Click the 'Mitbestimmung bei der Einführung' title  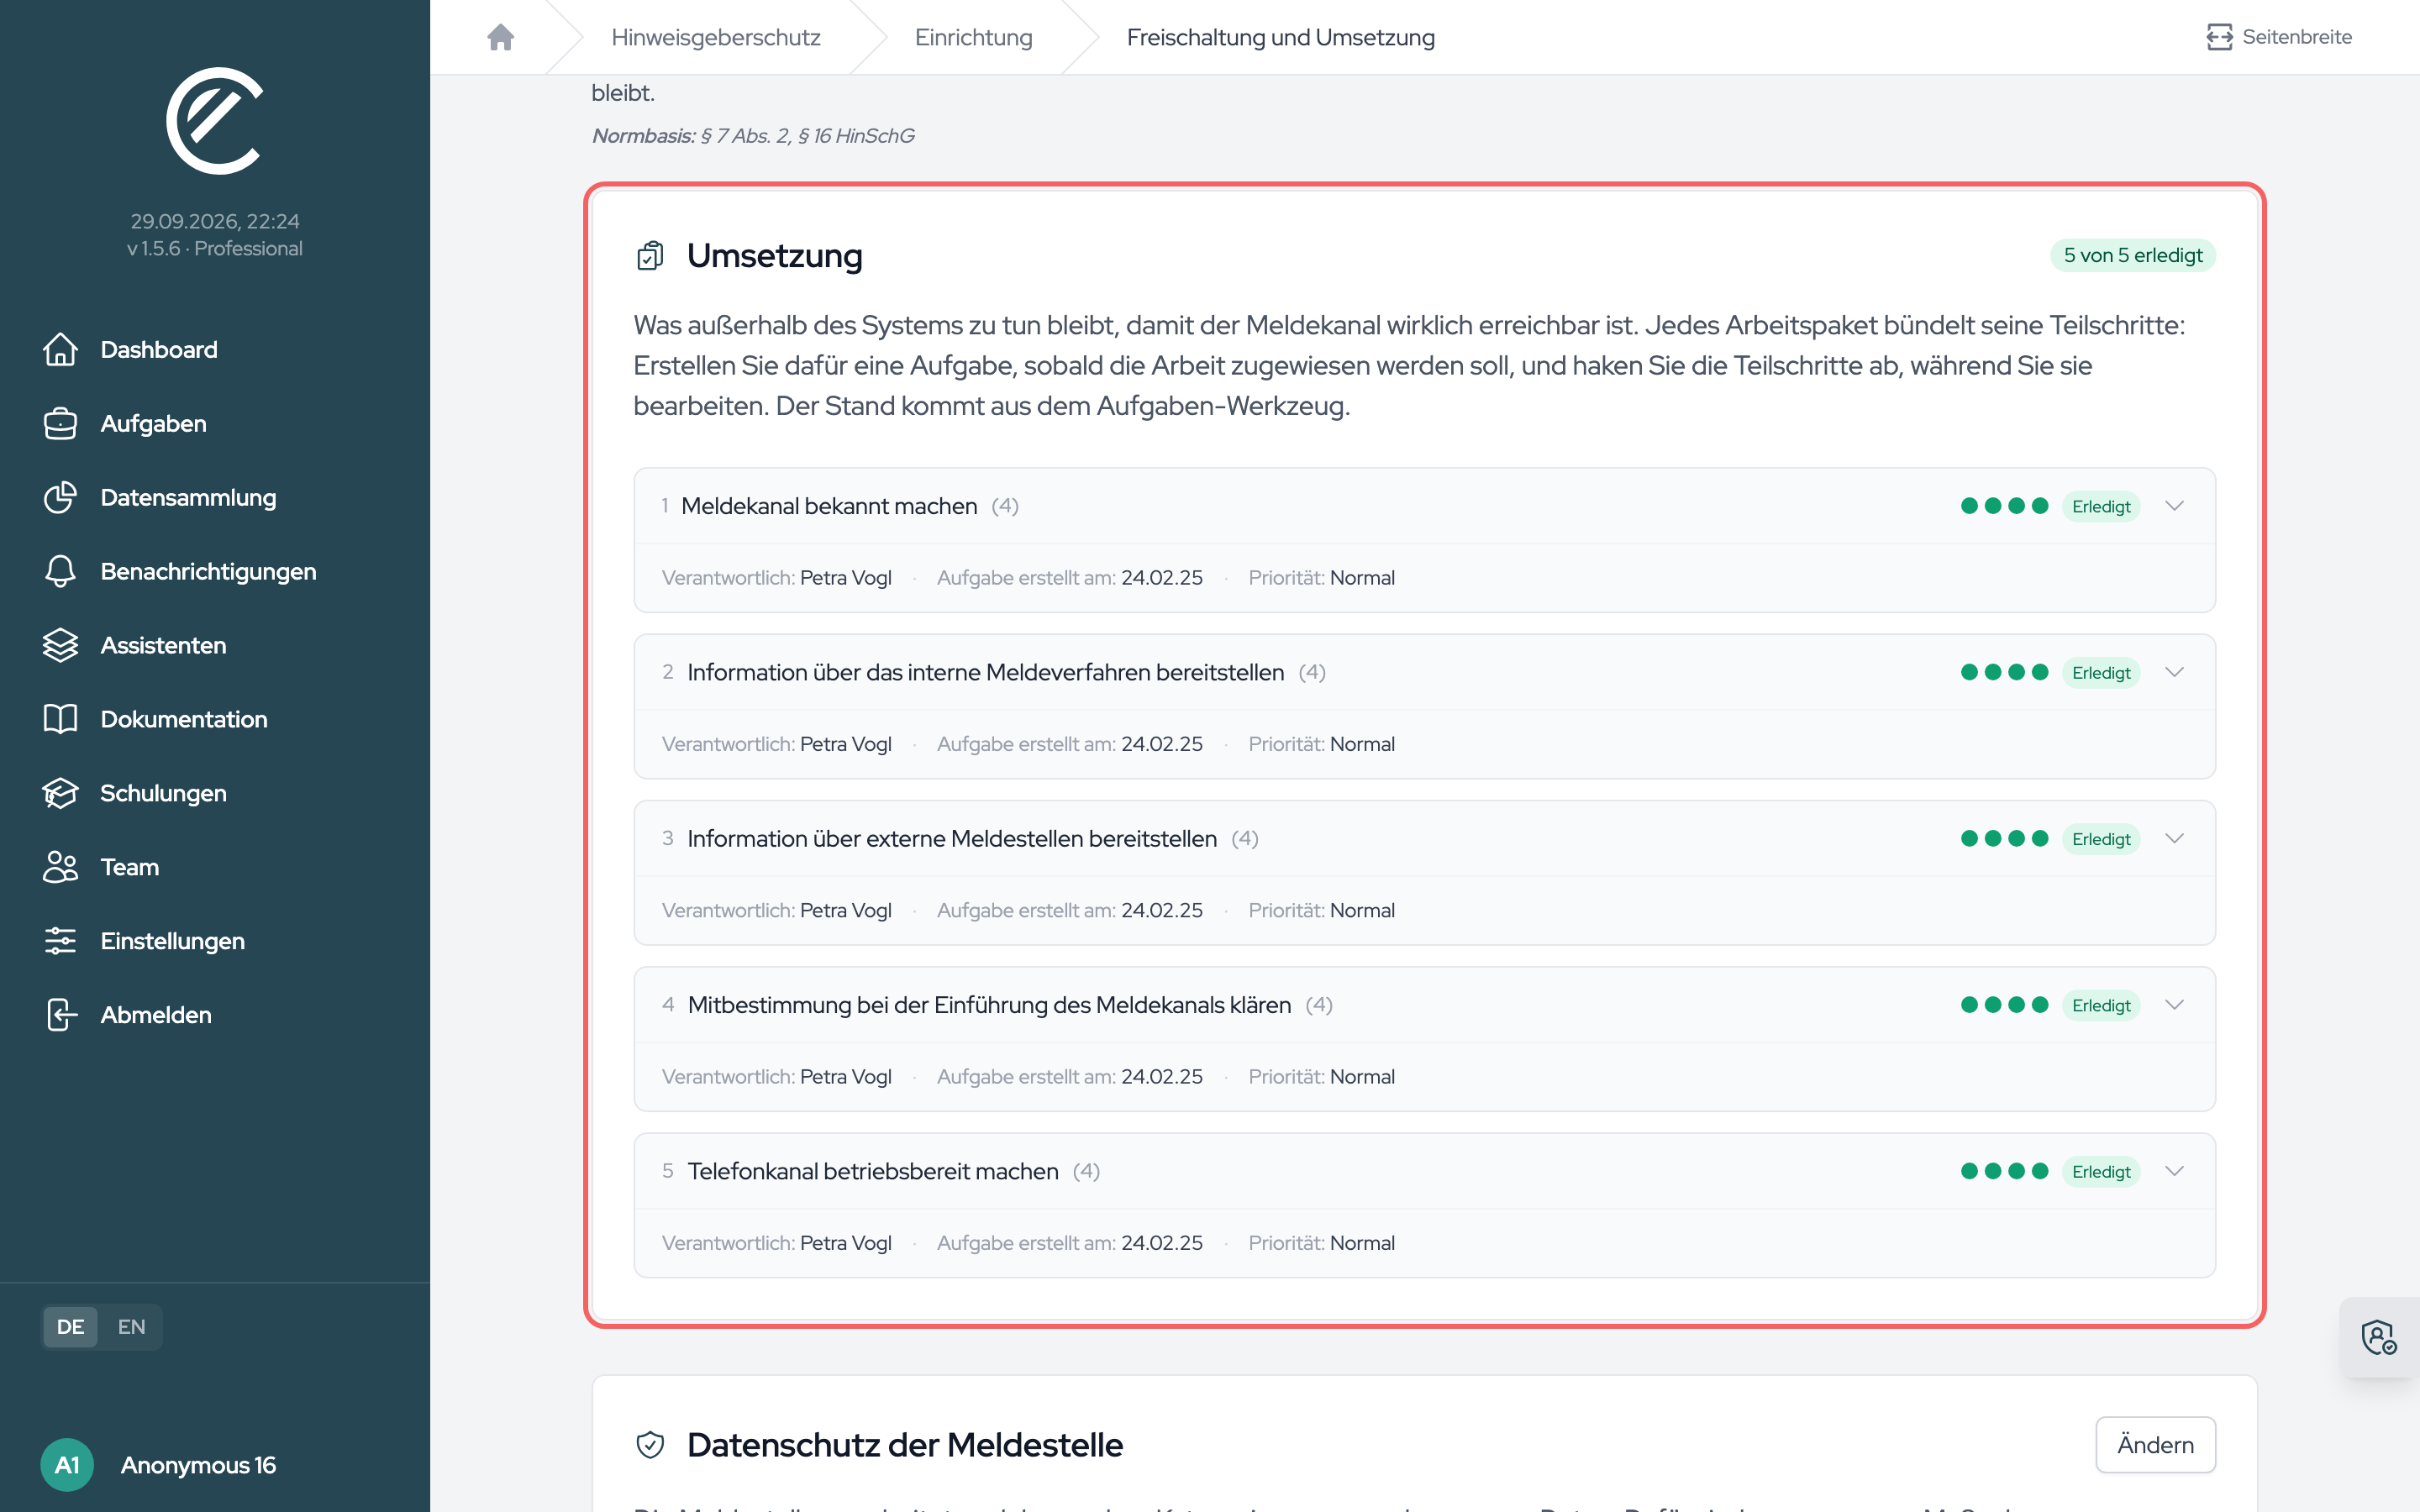click(989, 1005)
